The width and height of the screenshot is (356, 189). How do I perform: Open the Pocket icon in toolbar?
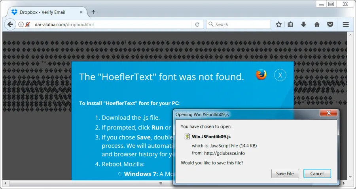(x=330, y=25)
